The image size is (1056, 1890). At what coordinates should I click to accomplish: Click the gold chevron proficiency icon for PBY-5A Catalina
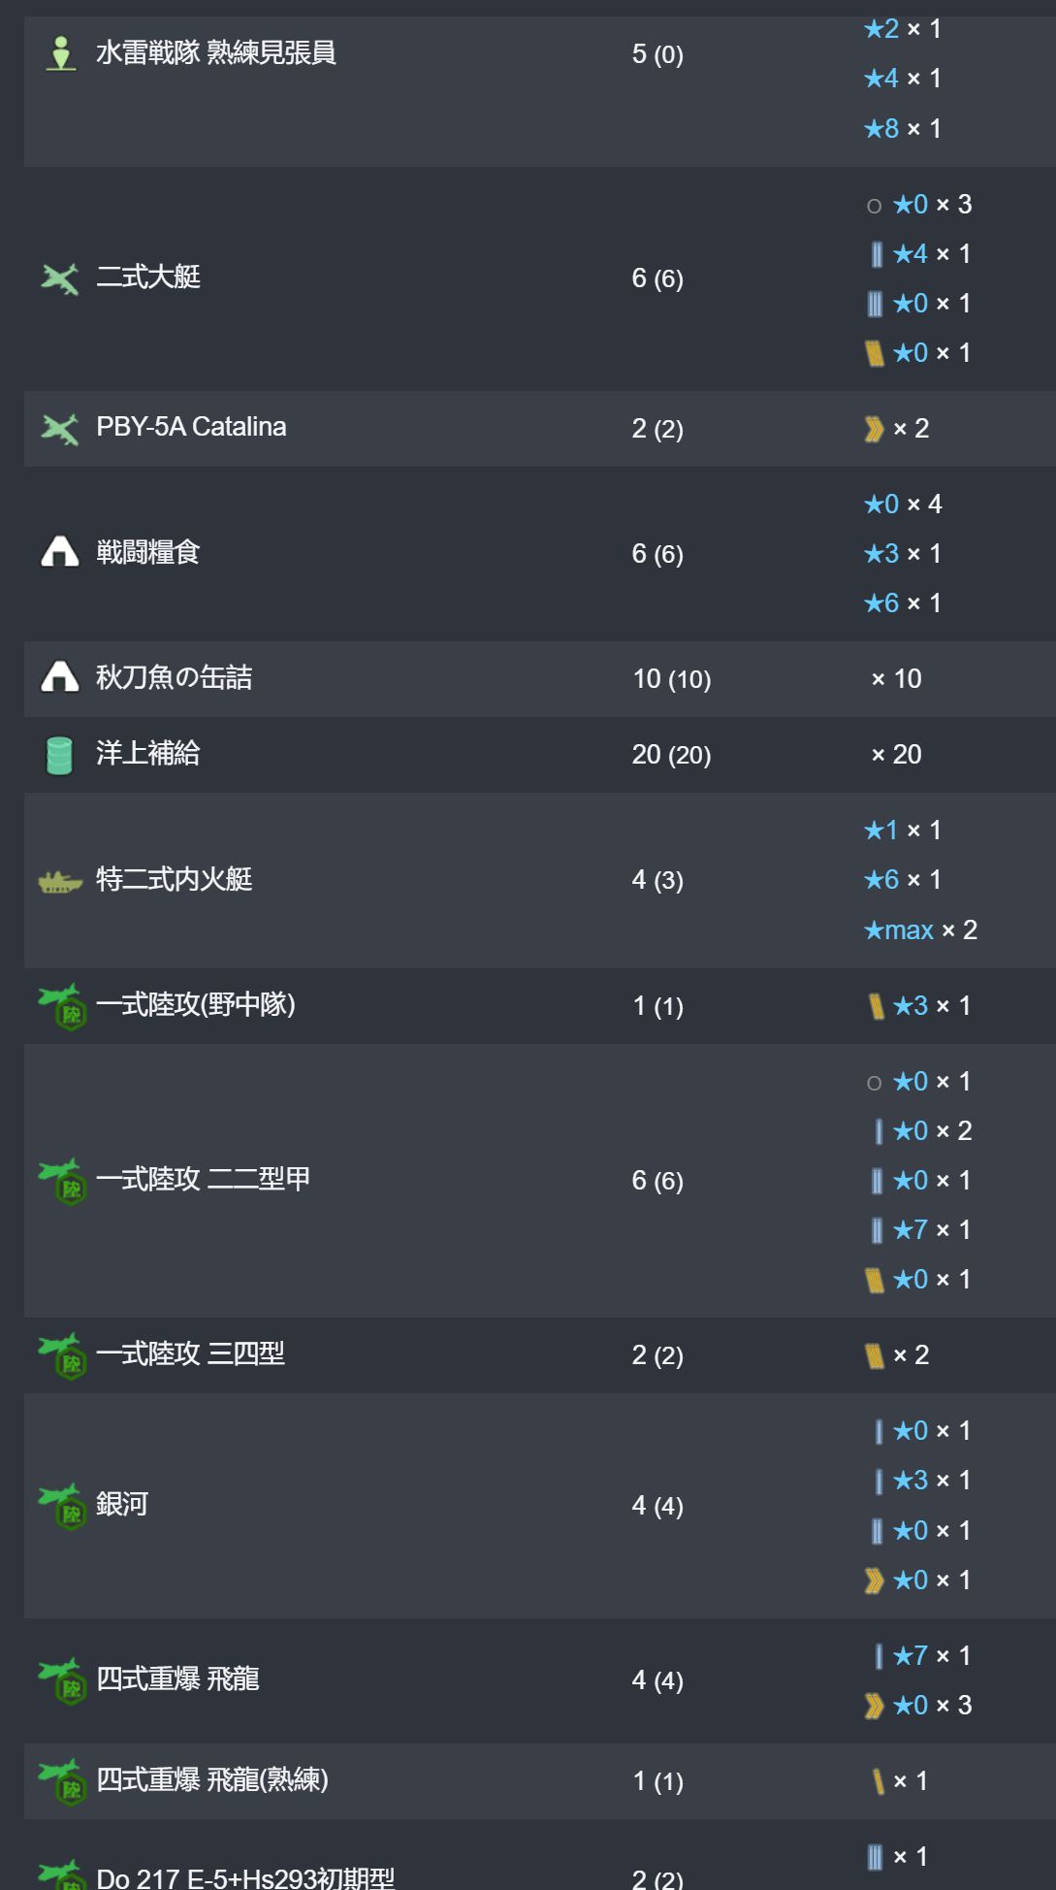coord(874,429)
